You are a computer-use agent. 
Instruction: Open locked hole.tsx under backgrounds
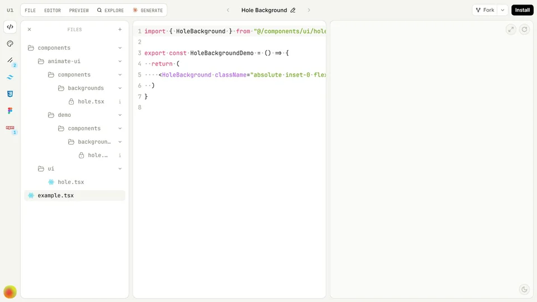tap(74, 101)
